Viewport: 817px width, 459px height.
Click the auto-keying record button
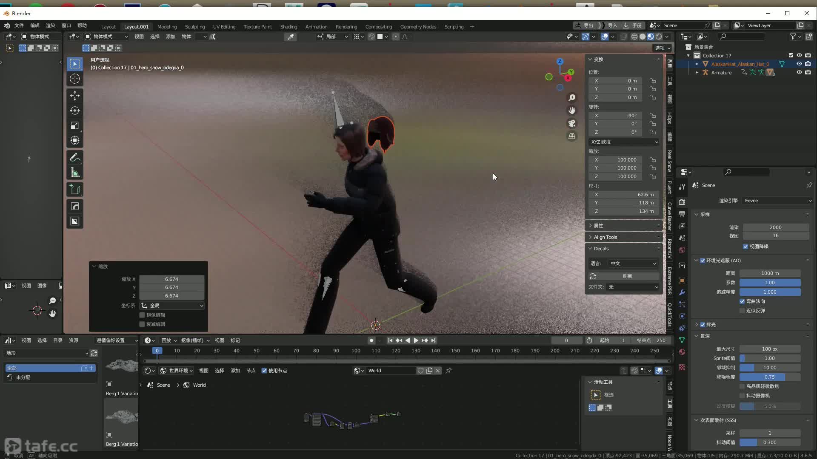pos(371,340)
